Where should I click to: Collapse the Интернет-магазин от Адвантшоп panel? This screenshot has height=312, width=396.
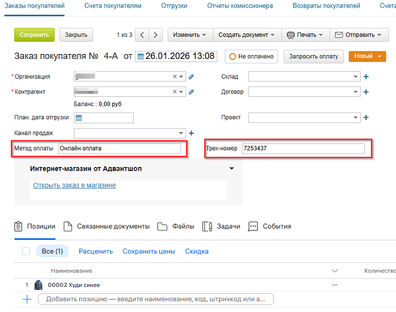click(x=231, y=169)
